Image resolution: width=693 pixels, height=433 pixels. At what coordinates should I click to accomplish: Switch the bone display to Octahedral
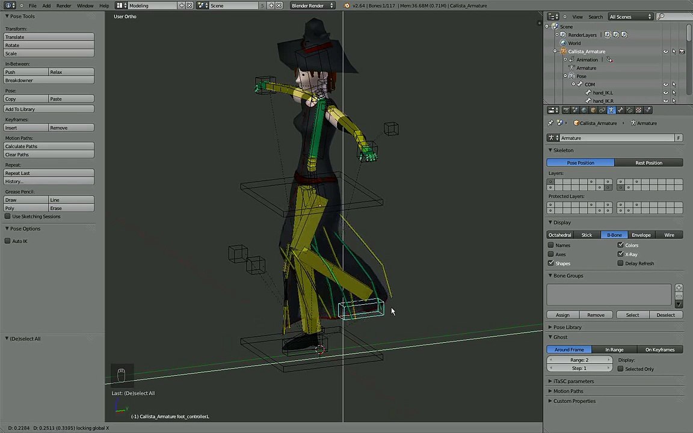(559, 235)
